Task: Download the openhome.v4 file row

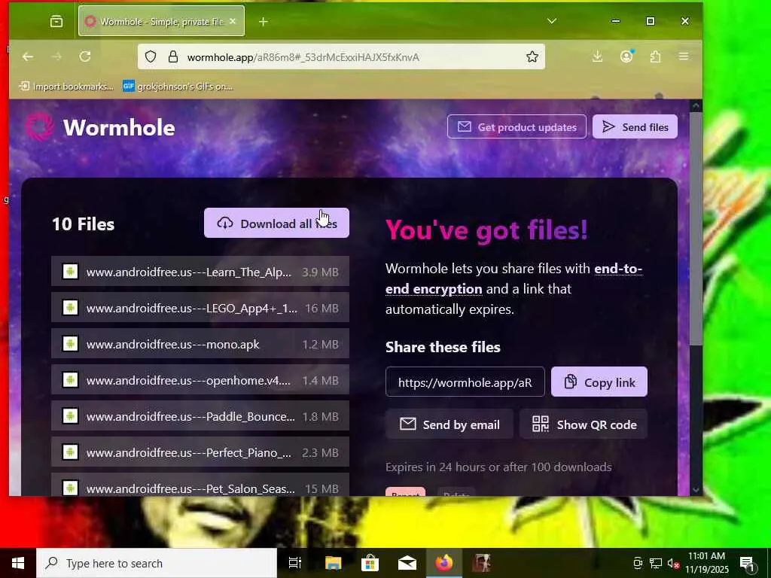Action: (x=200, y=380)
